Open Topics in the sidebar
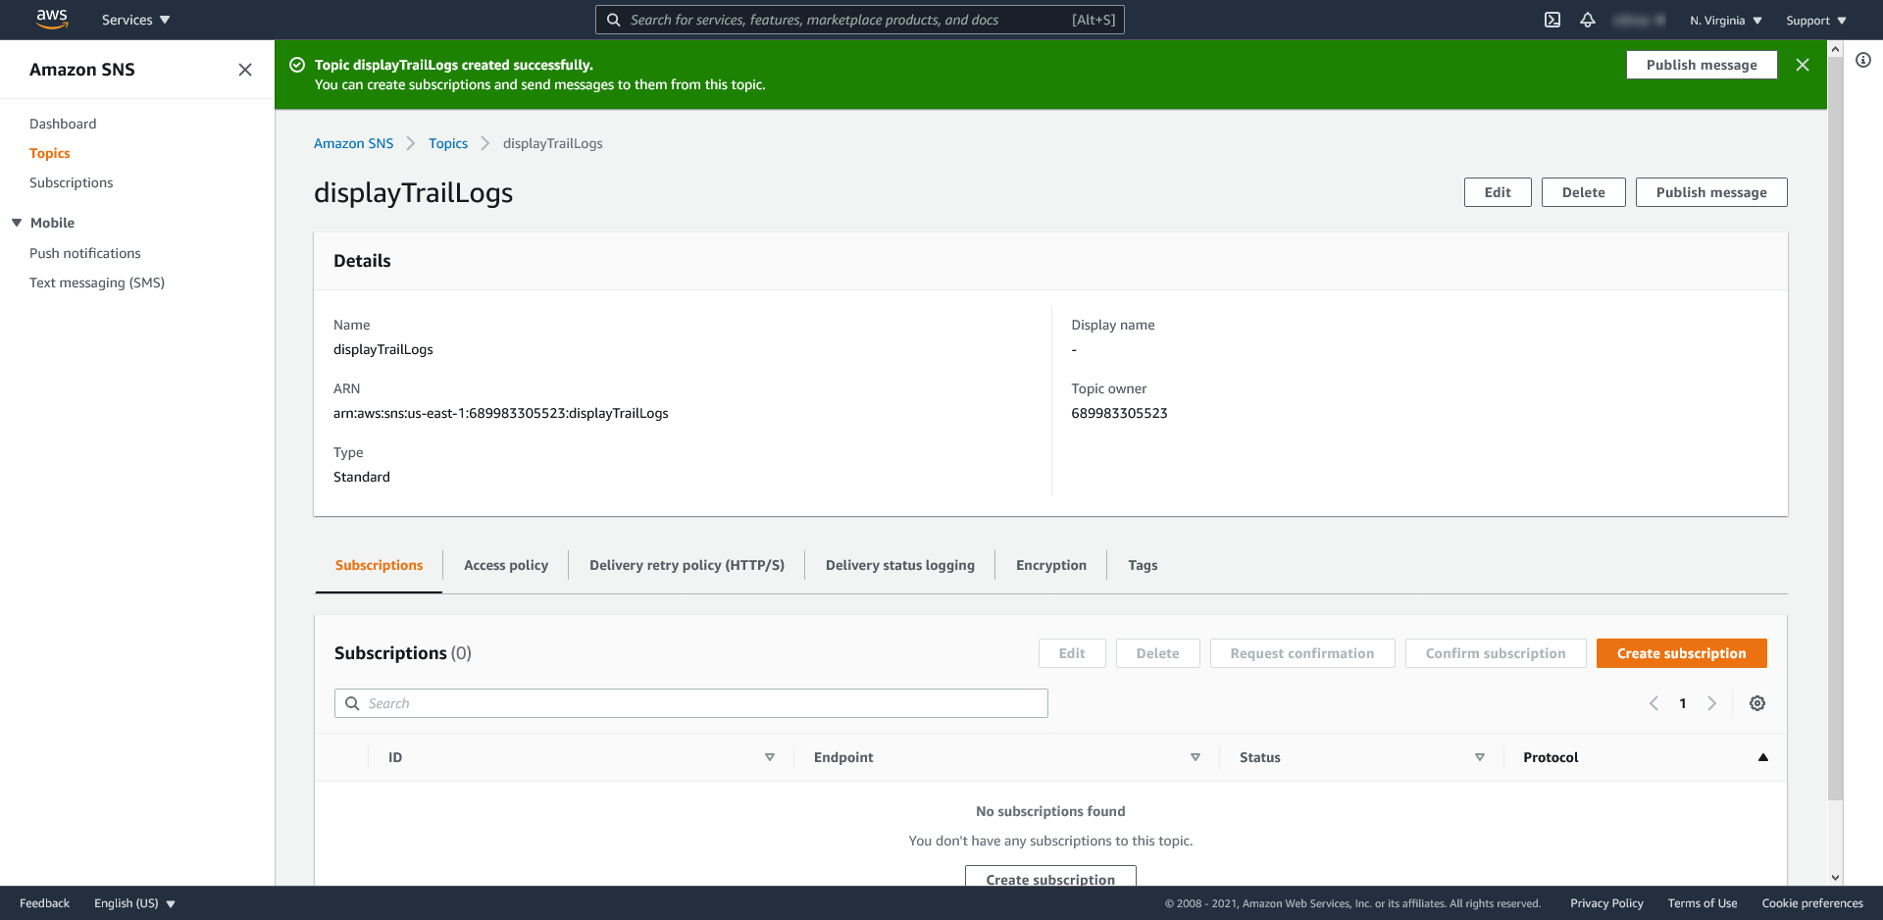This screenshot has width=1883, height=920. 50,153
